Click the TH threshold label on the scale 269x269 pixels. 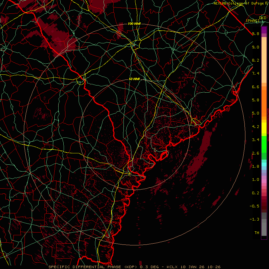[x=257, y=233]
